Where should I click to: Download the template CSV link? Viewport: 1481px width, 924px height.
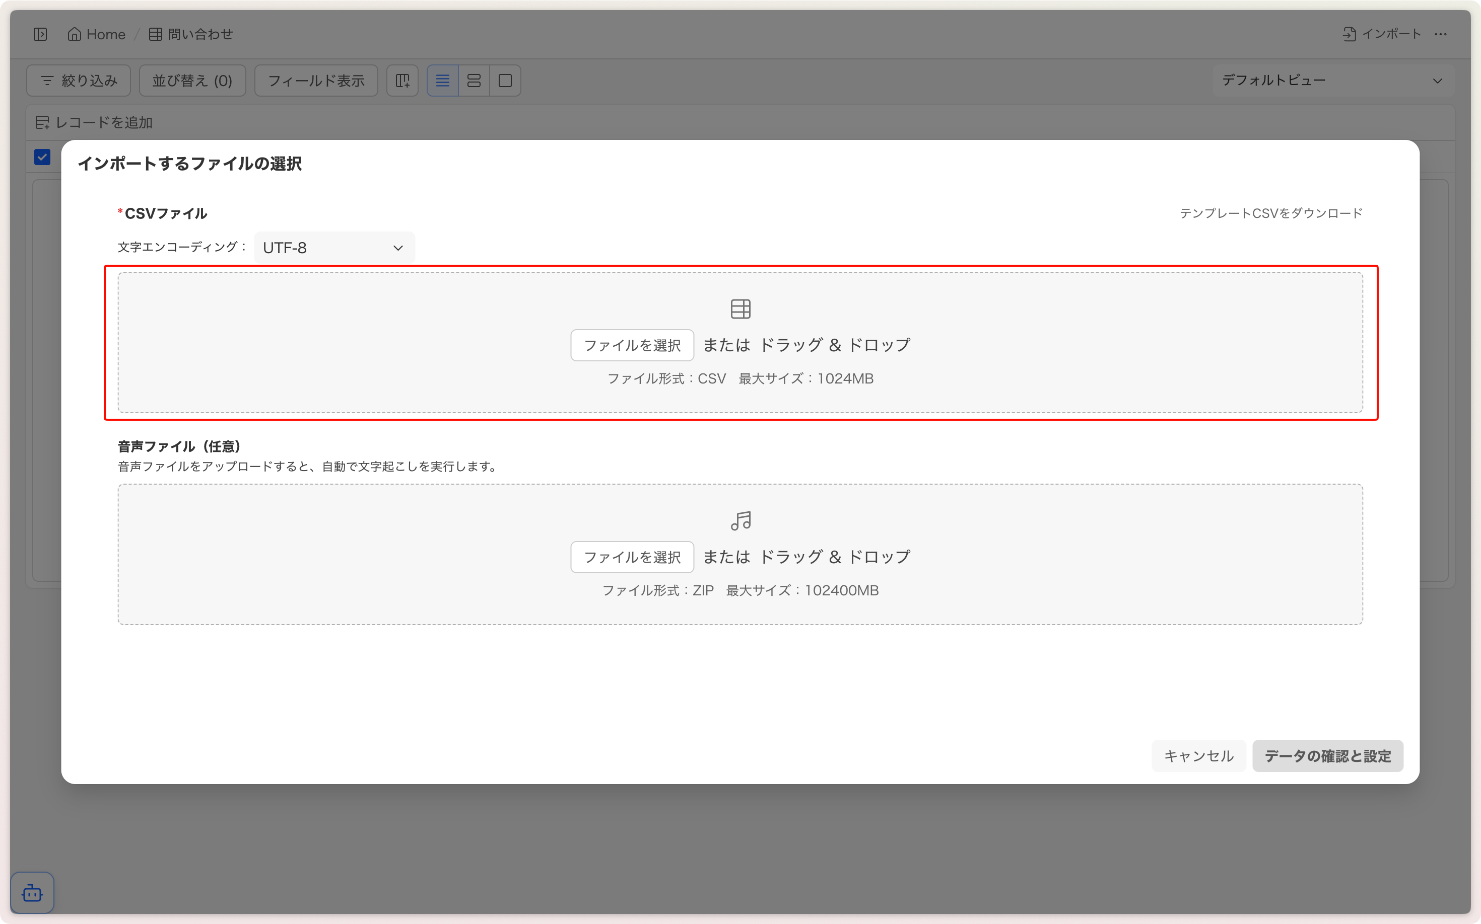1270,213
